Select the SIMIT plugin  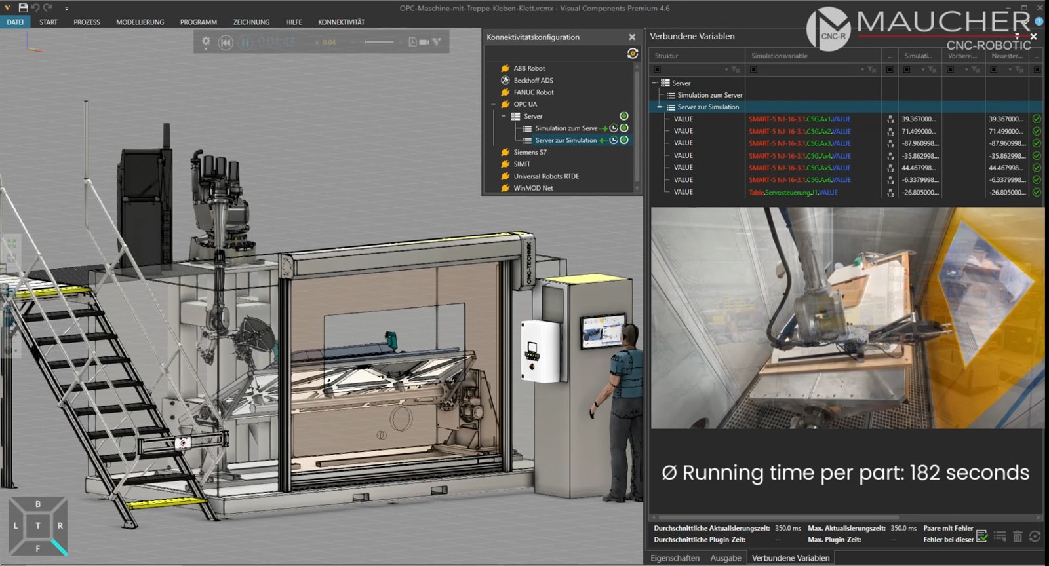pos(522,164)
